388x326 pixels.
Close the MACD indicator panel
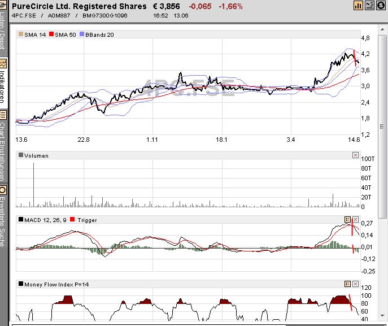[x=355, y=219]
